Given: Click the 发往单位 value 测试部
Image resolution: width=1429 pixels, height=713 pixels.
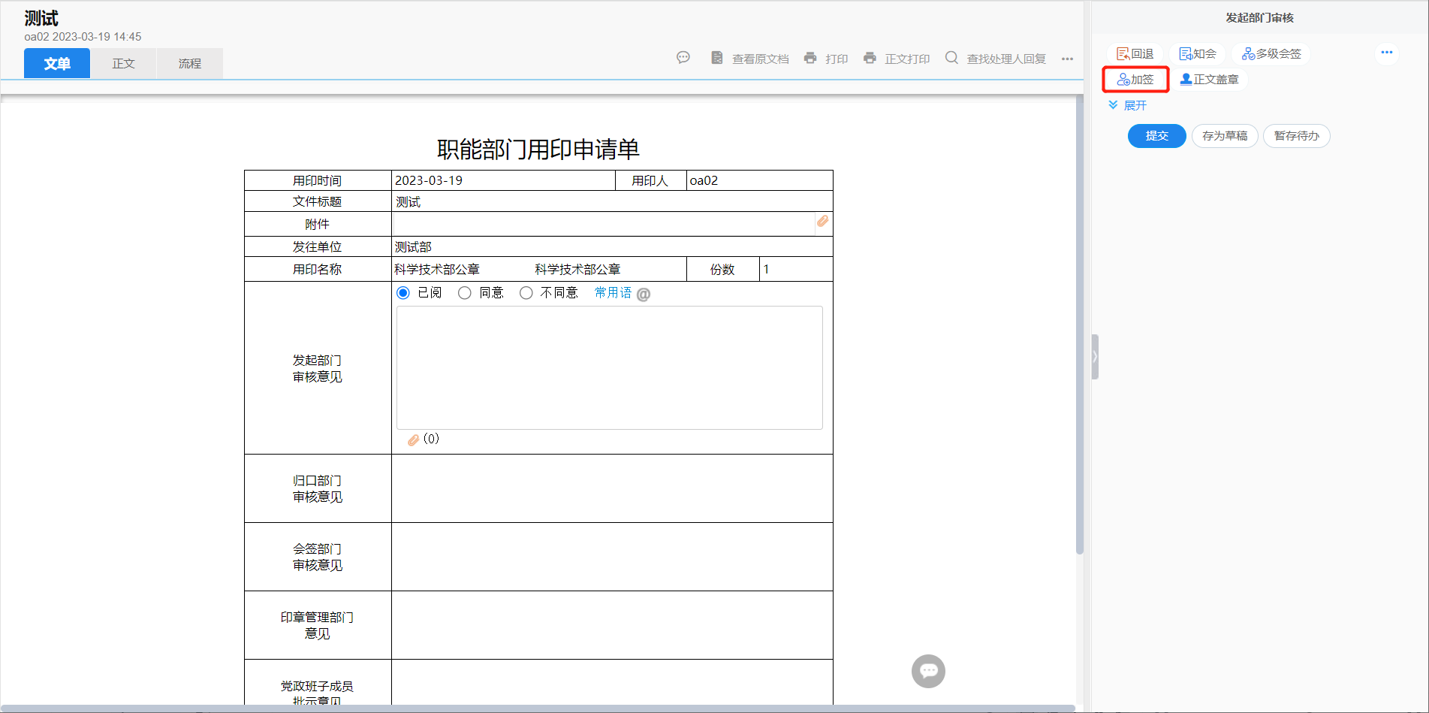Looking at the screenshot, I should [413, 246].
